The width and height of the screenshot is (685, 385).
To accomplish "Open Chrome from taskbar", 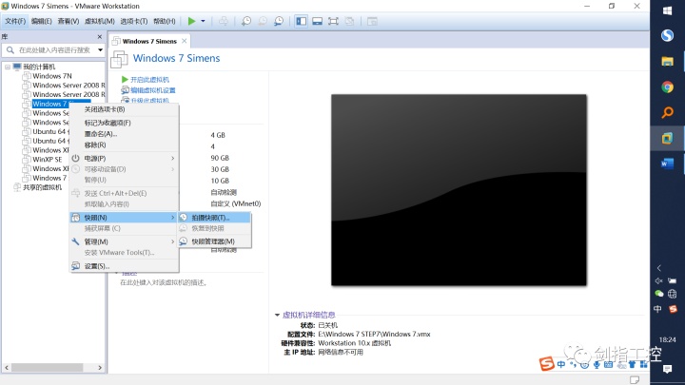I will tap(667, 87).
